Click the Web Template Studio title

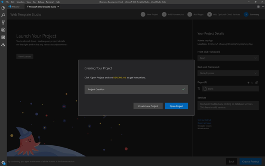coord(26,14)
